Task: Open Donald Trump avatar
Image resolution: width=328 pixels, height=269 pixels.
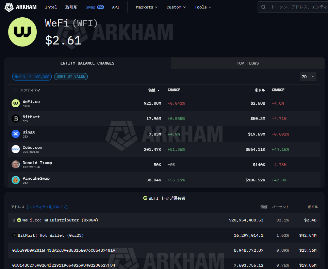Action: click(16, 165)
